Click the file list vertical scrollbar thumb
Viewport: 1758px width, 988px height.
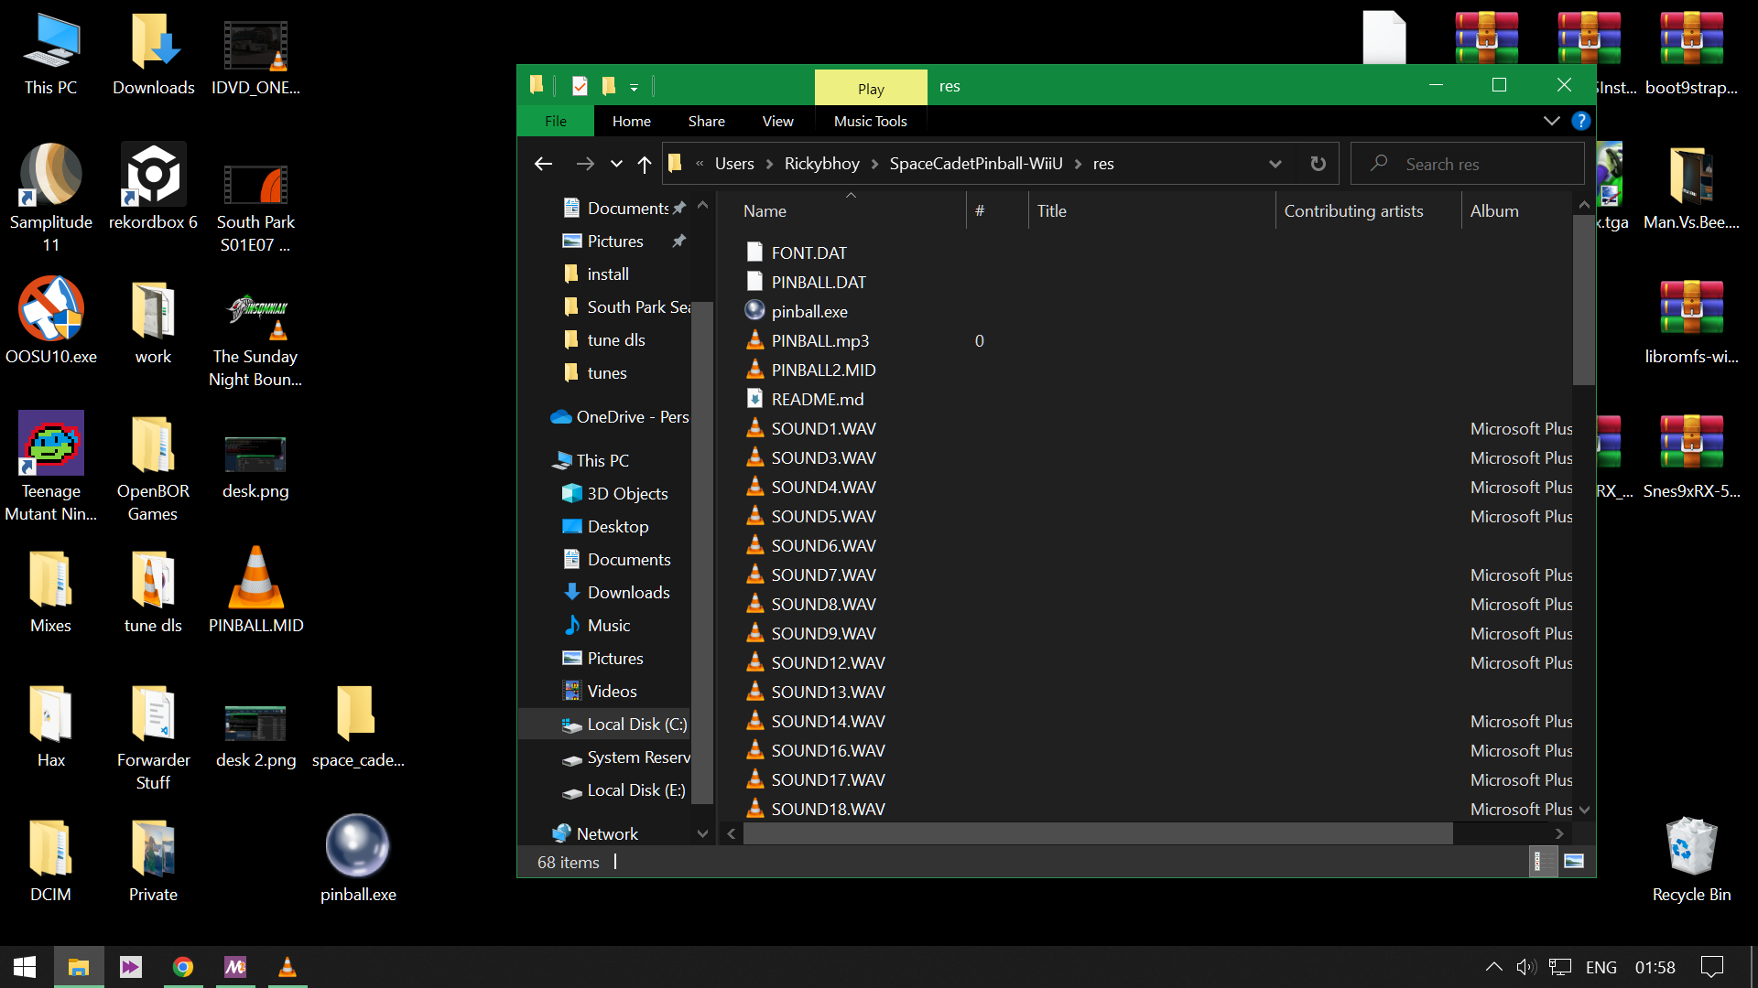(x=1584, y=300)
